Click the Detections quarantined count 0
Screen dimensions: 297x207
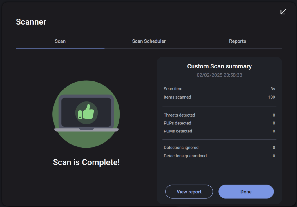(274, 156)
